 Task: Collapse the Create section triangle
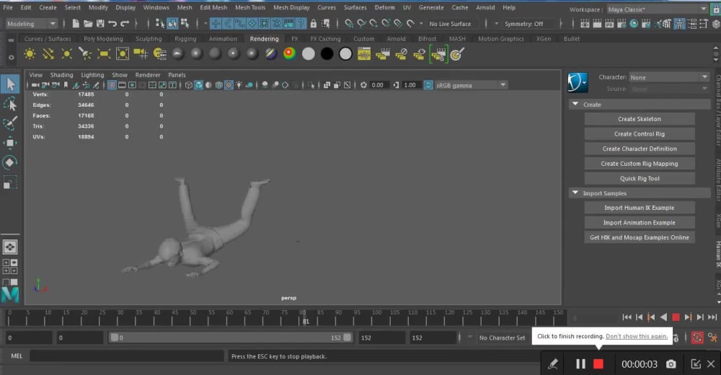coord(575,105)
